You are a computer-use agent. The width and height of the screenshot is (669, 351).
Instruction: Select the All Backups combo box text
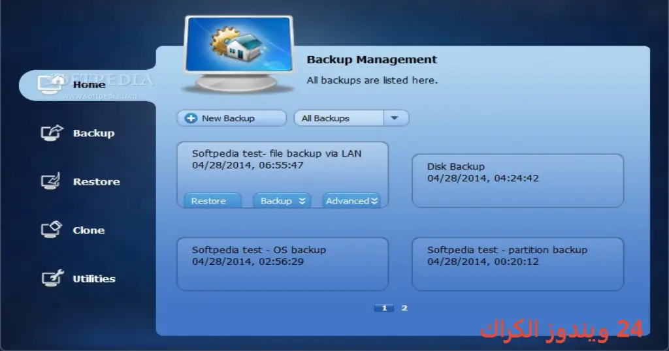(325, 118)
